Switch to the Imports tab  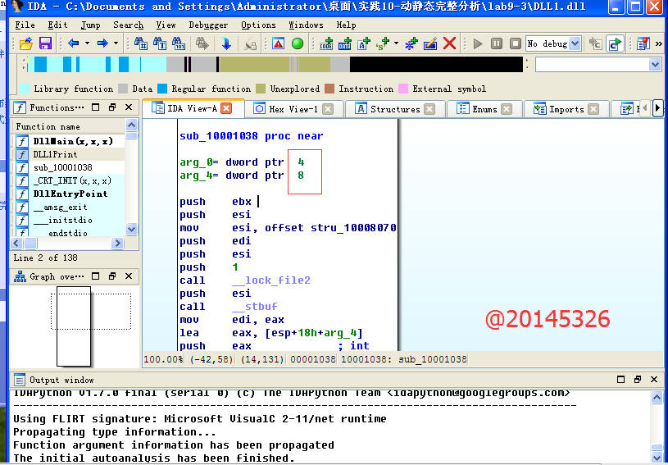pyautogui.click(x=566, y=109)
